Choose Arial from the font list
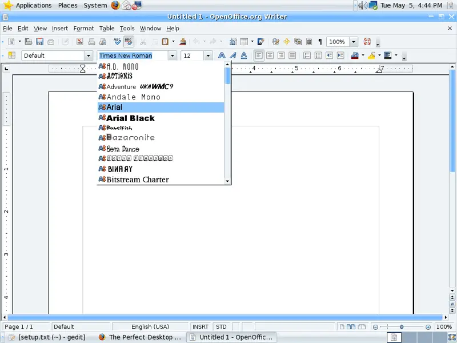The height and width of the screenshot is (343, 457). click(x=161, y=107)
